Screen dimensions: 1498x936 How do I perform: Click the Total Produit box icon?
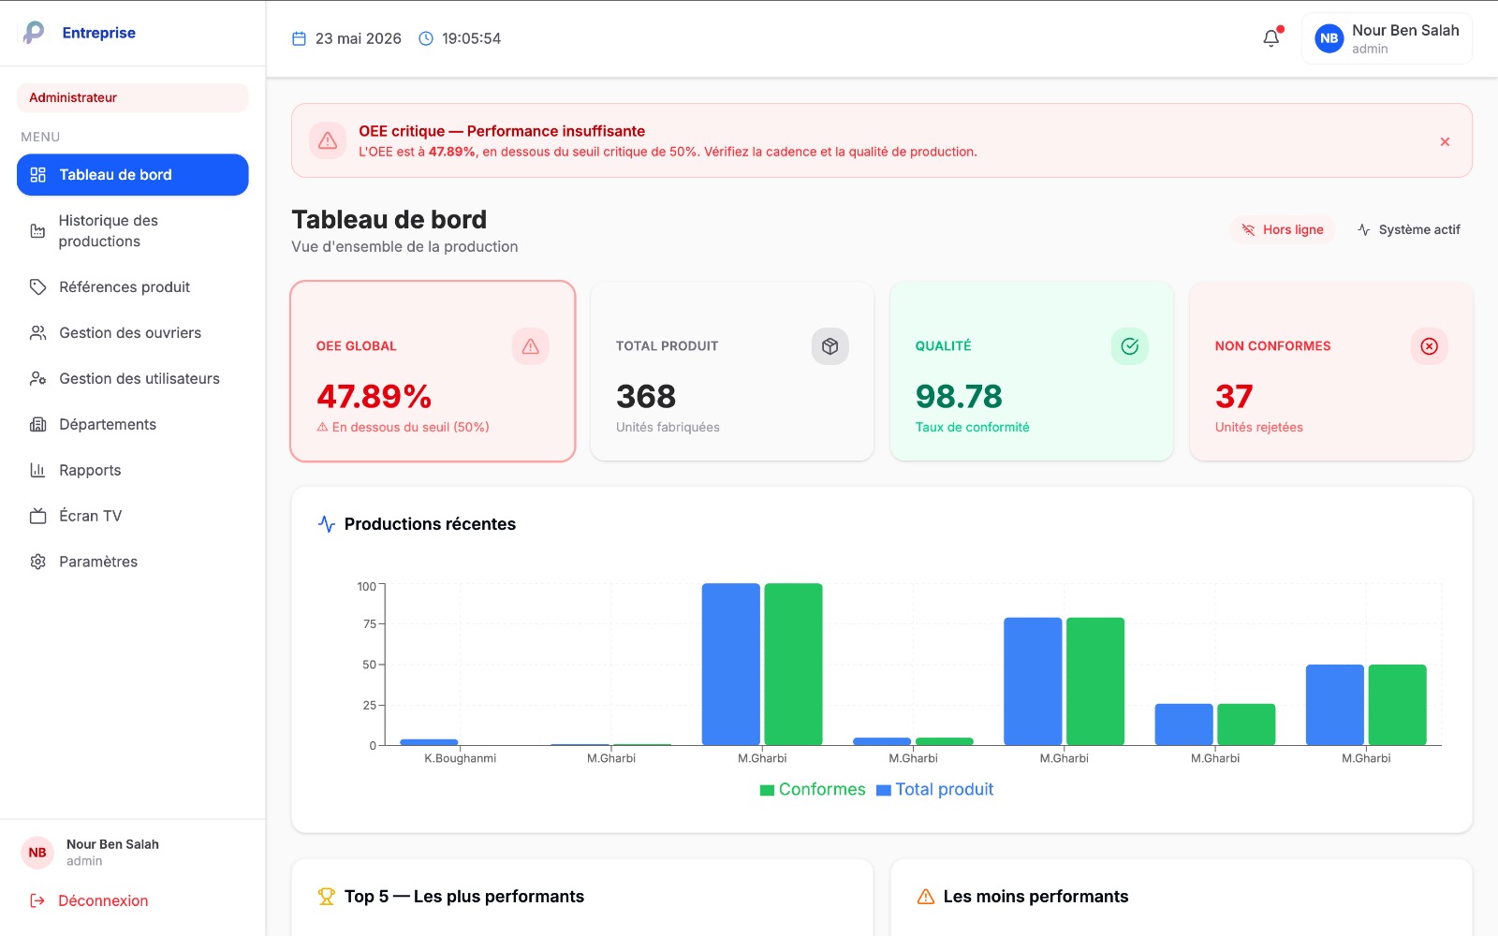(830, 346)
